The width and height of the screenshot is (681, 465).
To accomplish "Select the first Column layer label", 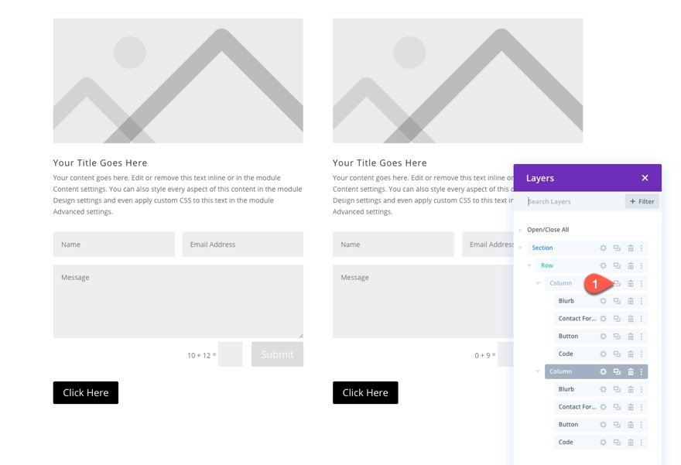I will tap(561, 283).
